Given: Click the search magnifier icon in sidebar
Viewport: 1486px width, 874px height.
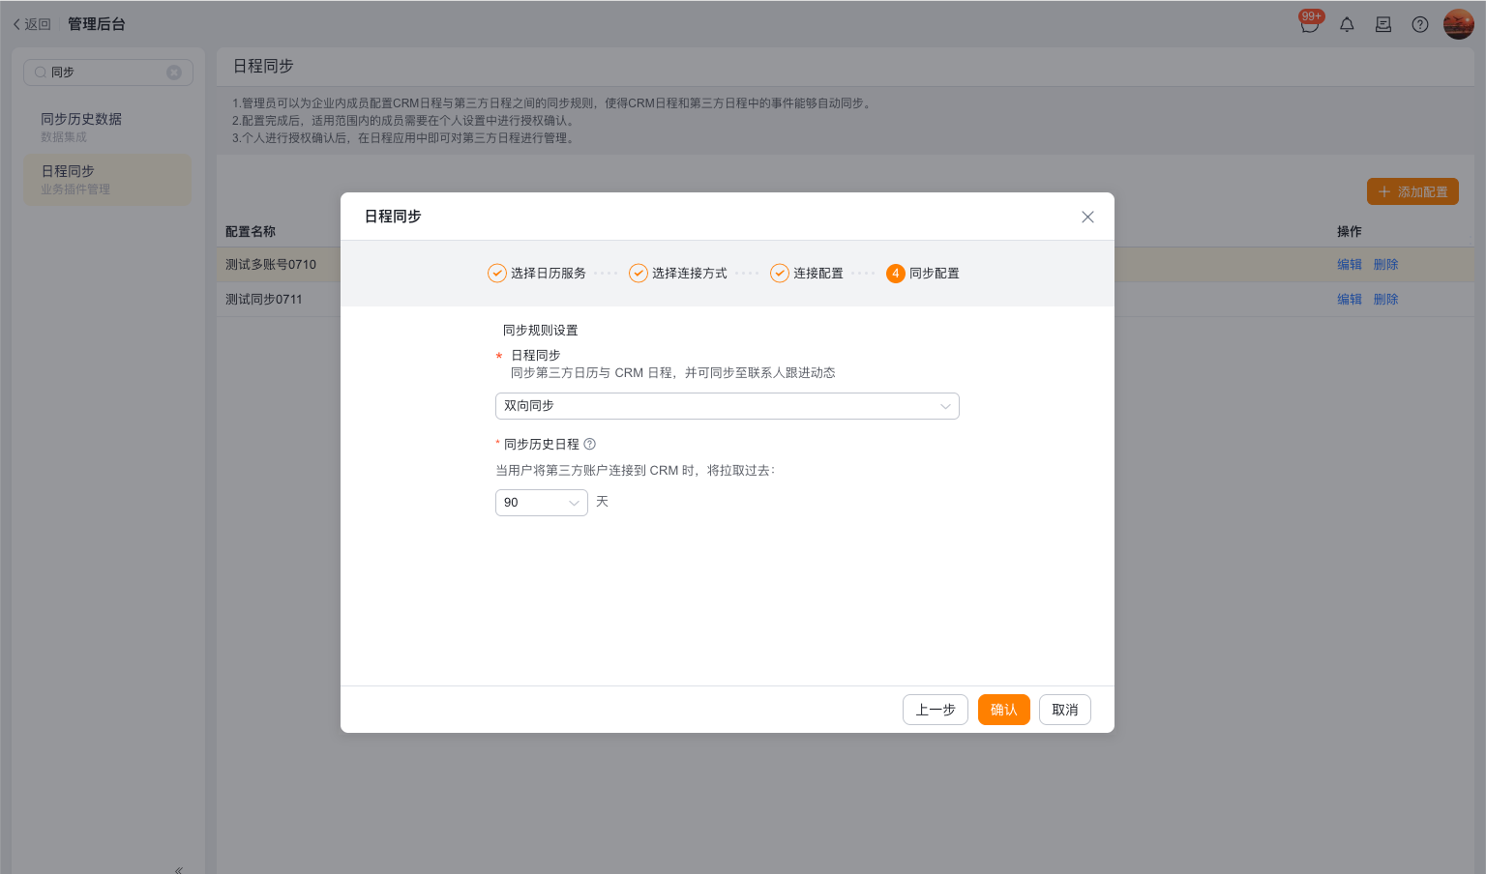Looking at the screenshot, I should (41, 73).
